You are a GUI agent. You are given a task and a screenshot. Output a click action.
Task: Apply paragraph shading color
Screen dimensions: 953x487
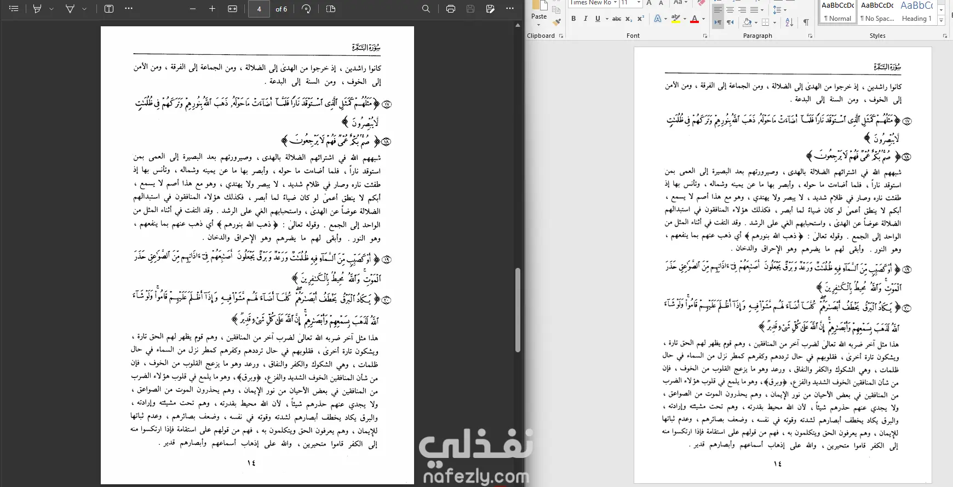click(x=747, y=22)
